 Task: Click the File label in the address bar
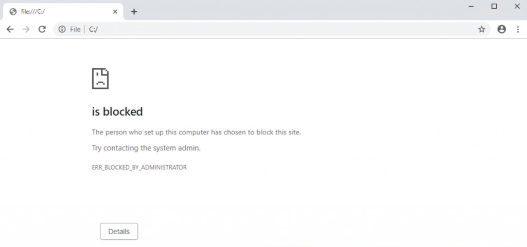click(x=75, y=29)
